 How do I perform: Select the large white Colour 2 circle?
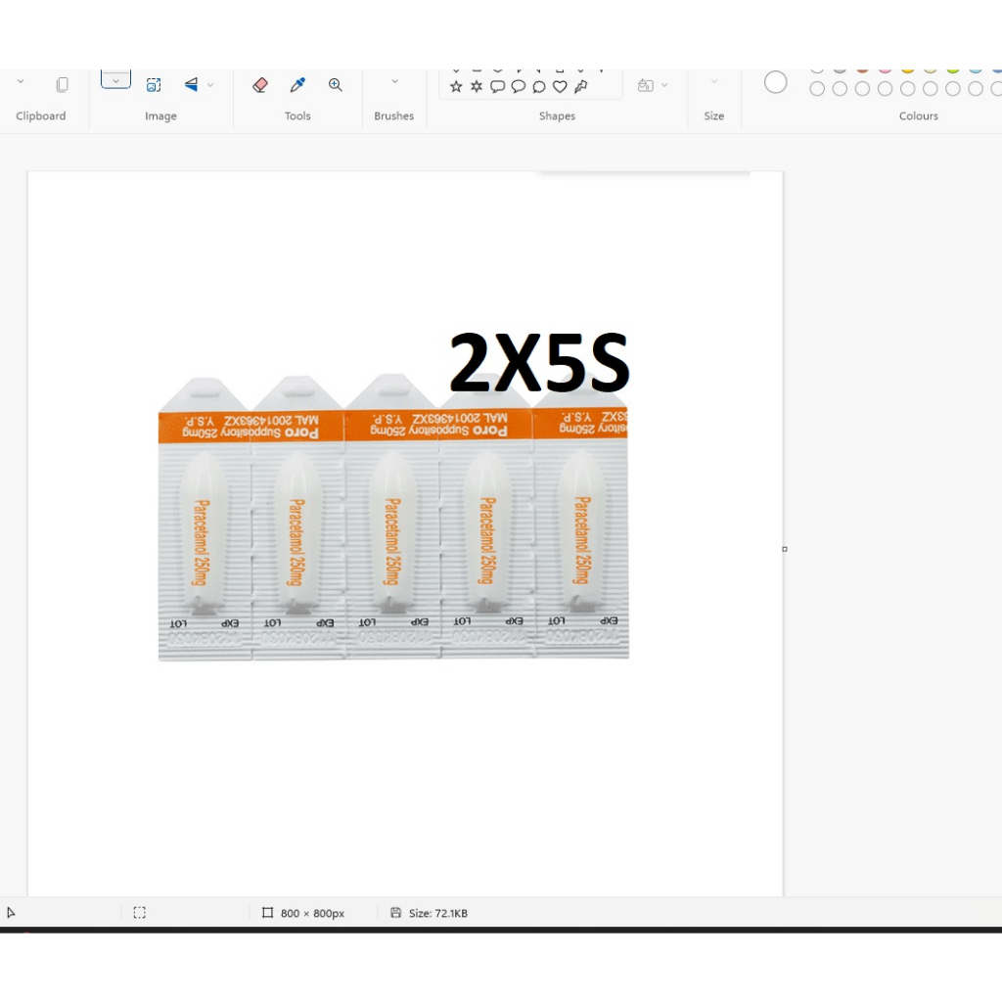coord(775,83)
